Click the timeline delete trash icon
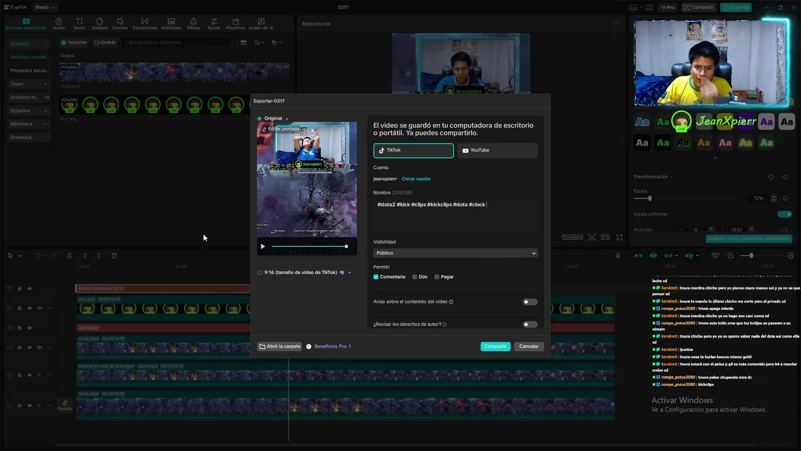Screen dimensions: 801x451 coord(115,256)
